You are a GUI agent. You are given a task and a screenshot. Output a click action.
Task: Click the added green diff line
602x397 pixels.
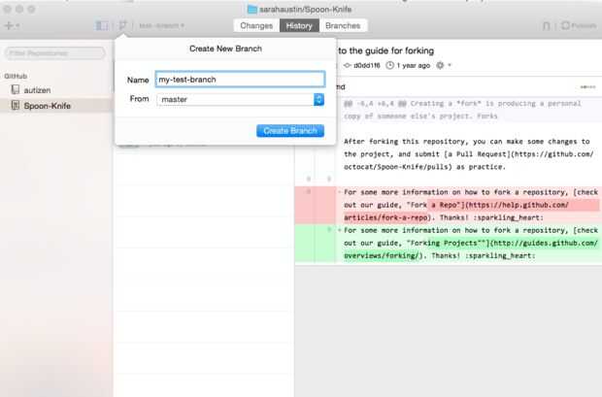448,243
